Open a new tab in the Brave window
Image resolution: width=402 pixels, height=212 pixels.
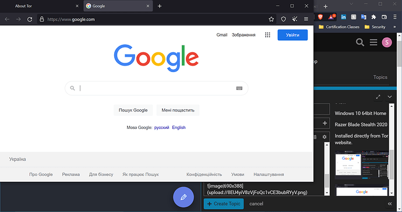326,6
